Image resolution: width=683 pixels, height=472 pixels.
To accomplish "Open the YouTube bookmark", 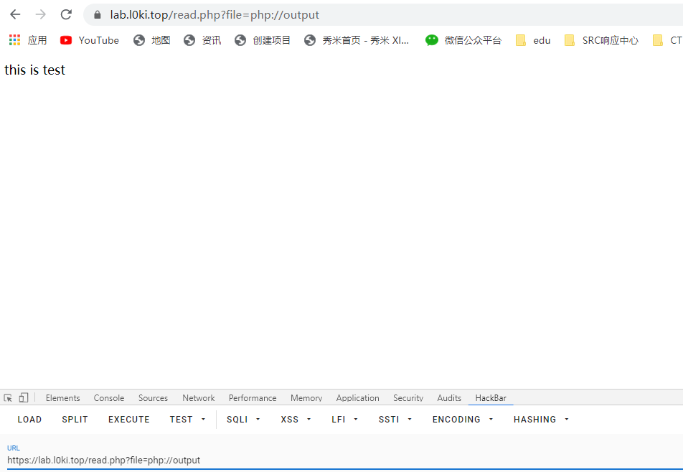I will (90, 40).
